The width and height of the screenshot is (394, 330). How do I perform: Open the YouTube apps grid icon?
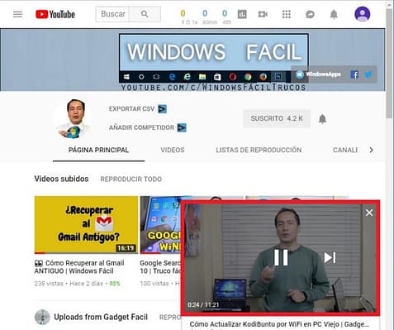287,14
